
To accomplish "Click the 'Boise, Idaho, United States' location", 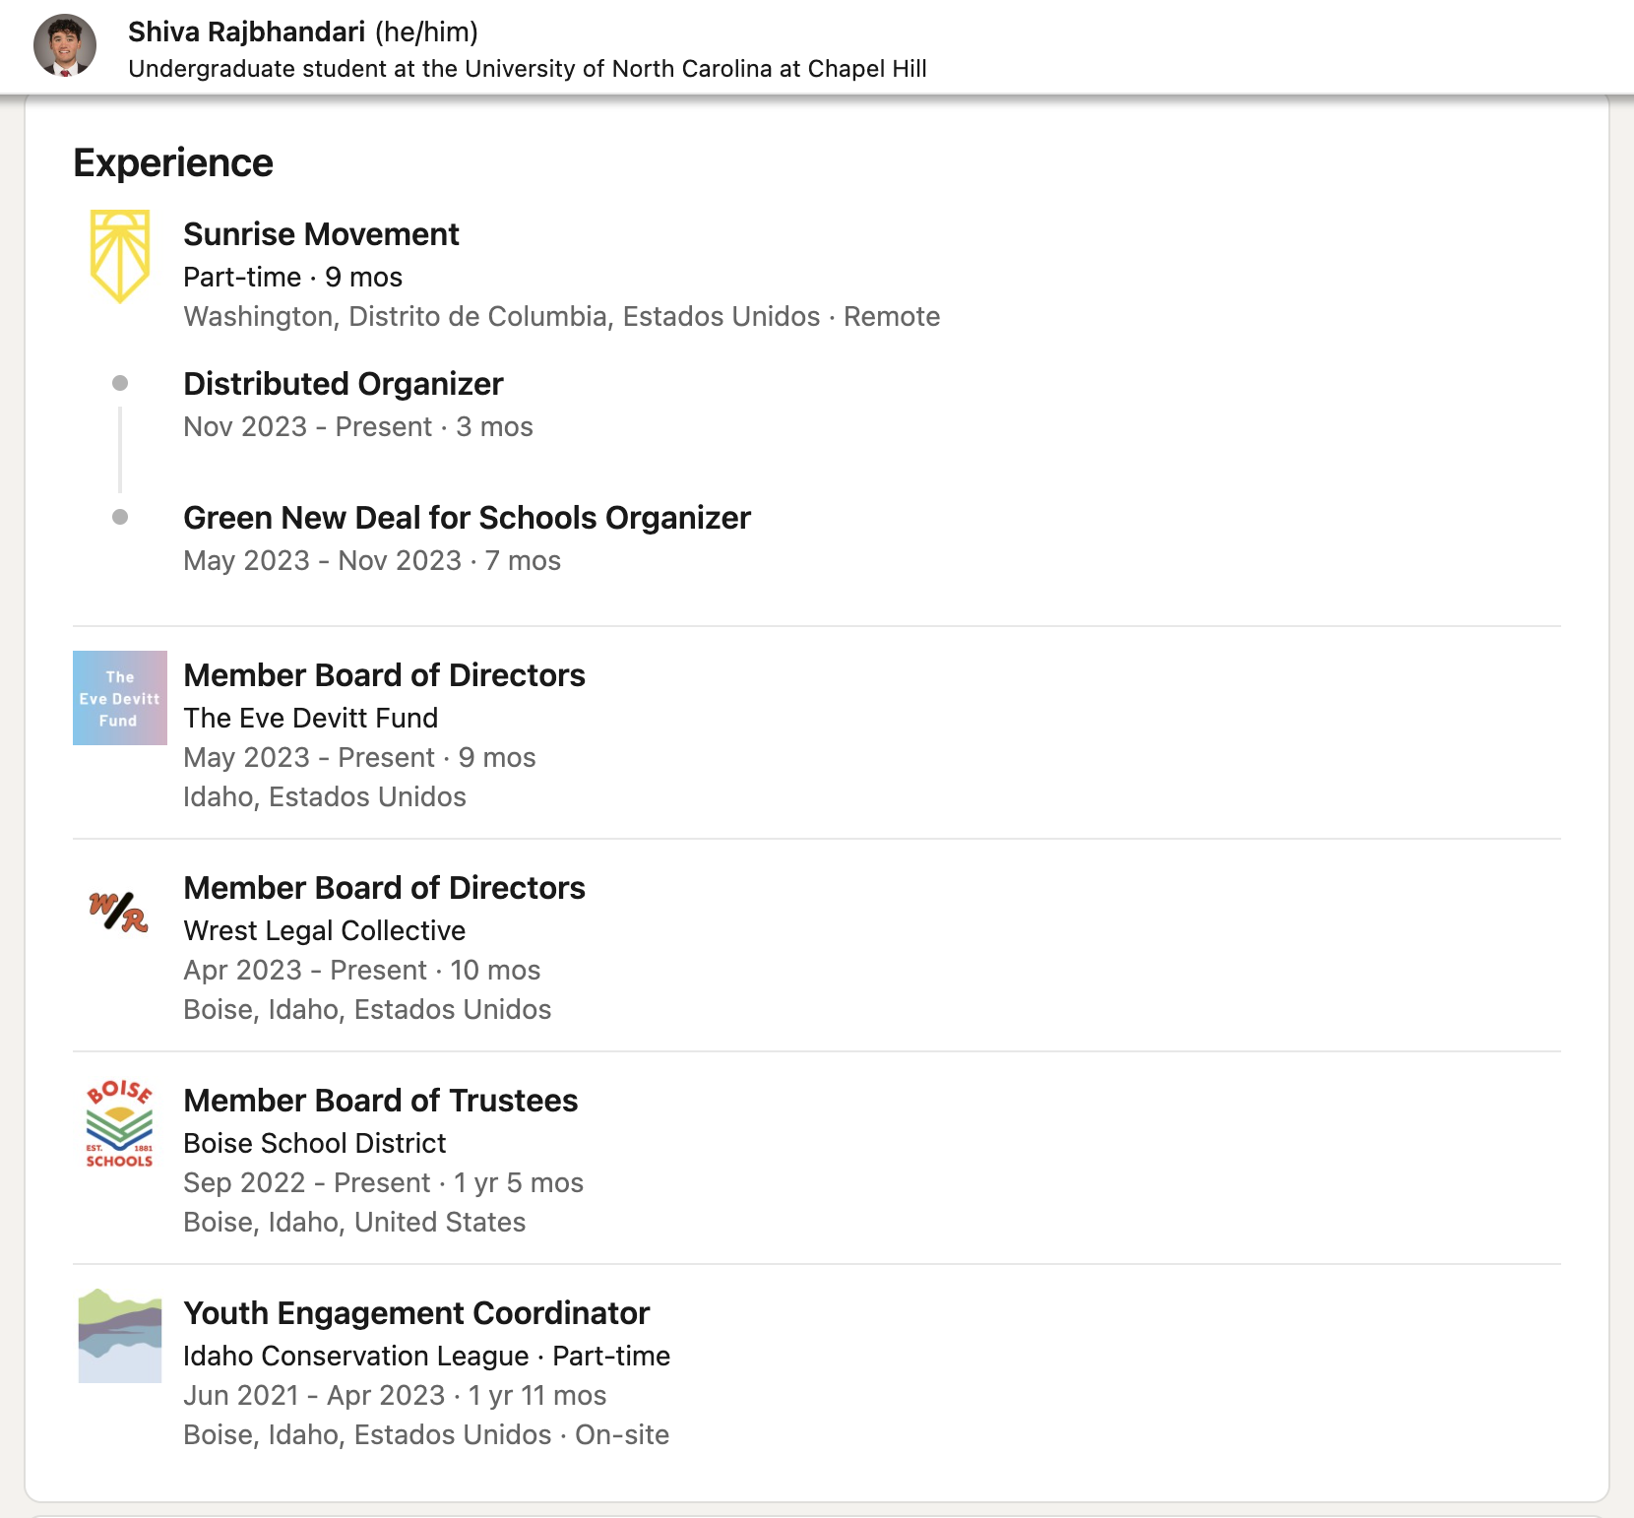I will [x=354, y=1222].
